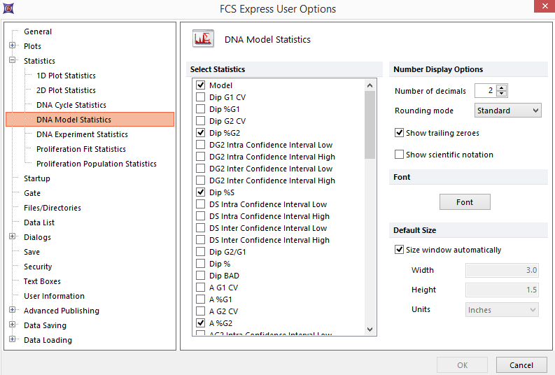Screen dimensions: 555x375
Task: Go to the General options page
Action: point(38,31)
